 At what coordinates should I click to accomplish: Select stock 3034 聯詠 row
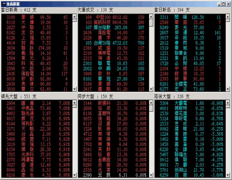pos(37,48)
